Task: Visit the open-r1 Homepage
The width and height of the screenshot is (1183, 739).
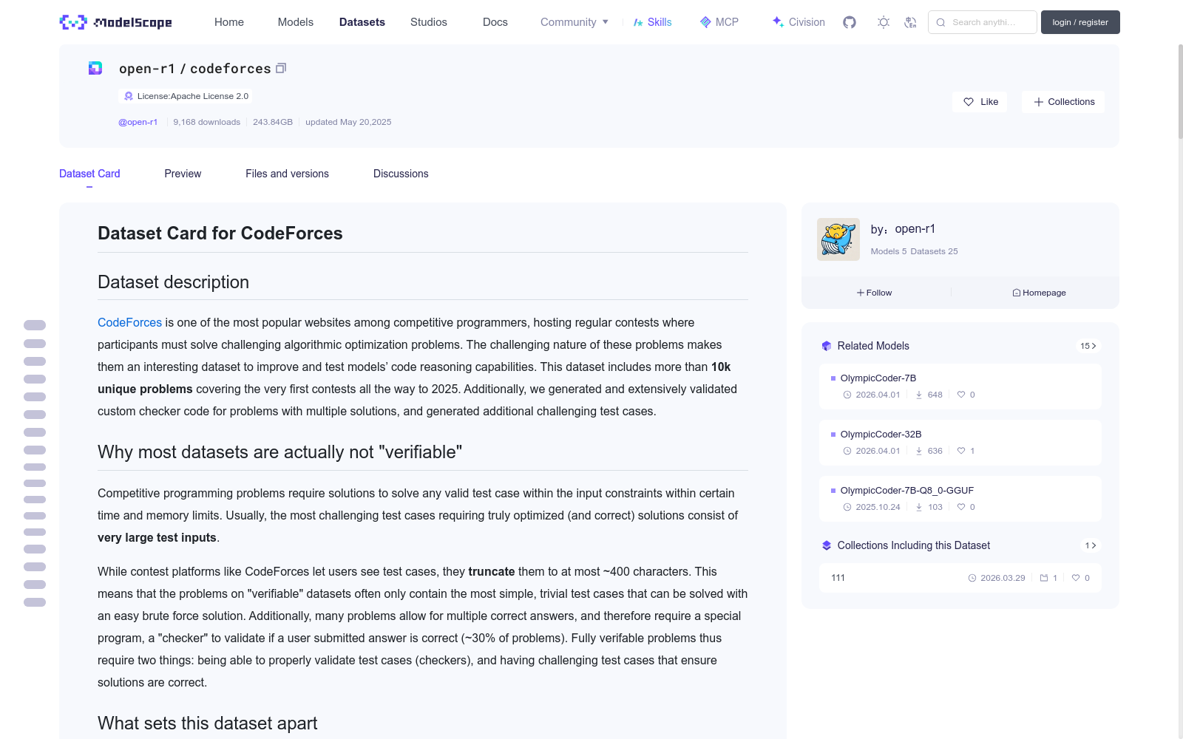Action: click(1039, 293)
